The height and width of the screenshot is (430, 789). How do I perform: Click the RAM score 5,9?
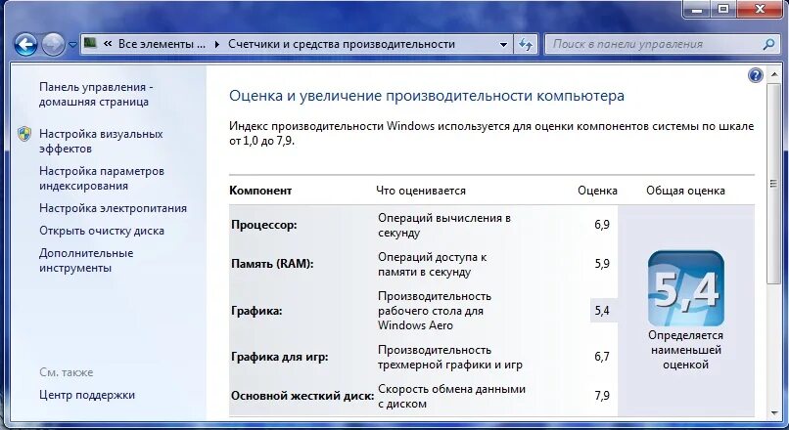tap(602, 264)
